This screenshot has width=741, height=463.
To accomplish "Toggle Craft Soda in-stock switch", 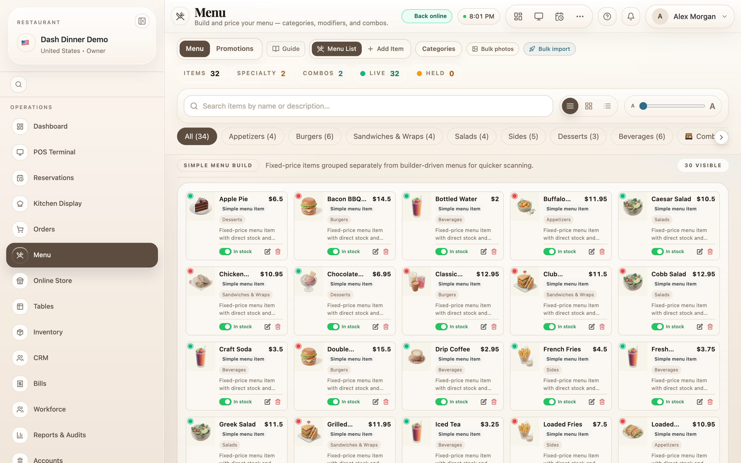I will (x=225, y=402).
